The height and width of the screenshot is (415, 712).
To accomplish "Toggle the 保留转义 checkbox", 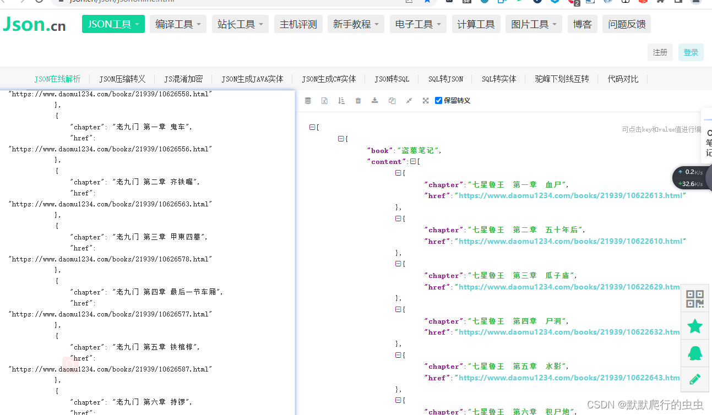I will point(438,101).
